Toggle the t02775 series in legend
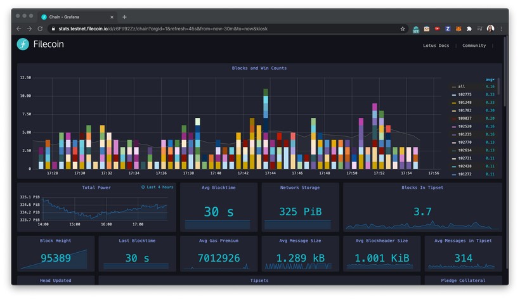This screenshot has height=299, width=520. [x=465, y=94]
